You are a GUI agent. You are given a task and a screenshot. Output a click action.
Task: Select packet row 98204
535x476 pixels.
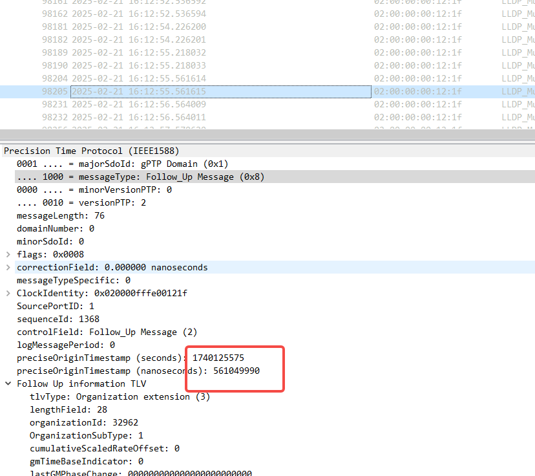267,78
